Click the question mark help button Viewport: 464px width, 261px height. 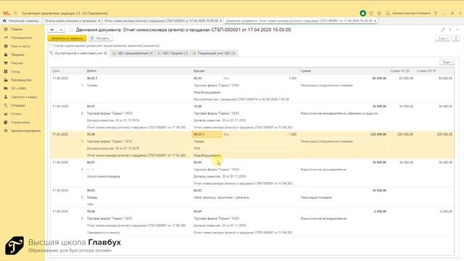(455, 38)
